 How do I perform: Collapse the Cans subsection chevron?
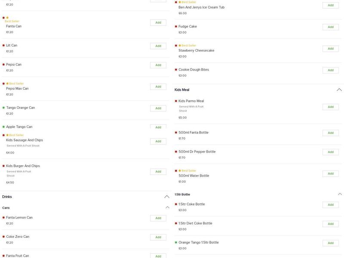167,208
